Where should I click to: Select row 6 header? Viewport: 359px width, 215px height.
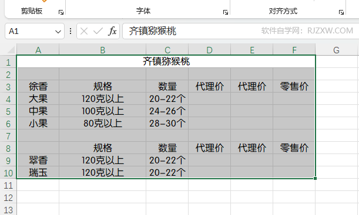pyautogui.click(x=8, y=124)
